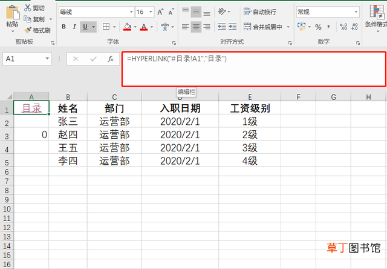Click the phonetic guide (wén) icon
Image resolution: width=387 pixels, height=269 pixels.
pyautogui.click(x=164, y=27)
